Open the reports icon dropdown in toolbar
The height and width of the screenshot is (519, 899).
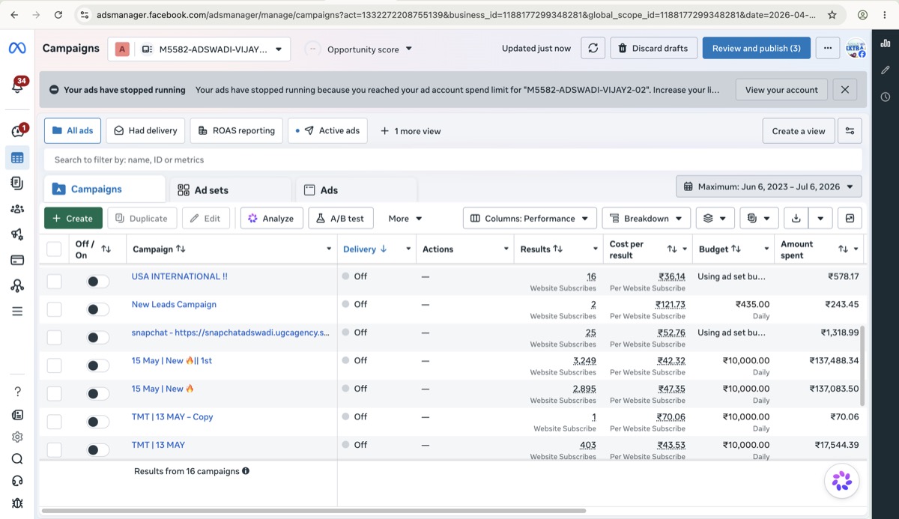coord(759,219)
